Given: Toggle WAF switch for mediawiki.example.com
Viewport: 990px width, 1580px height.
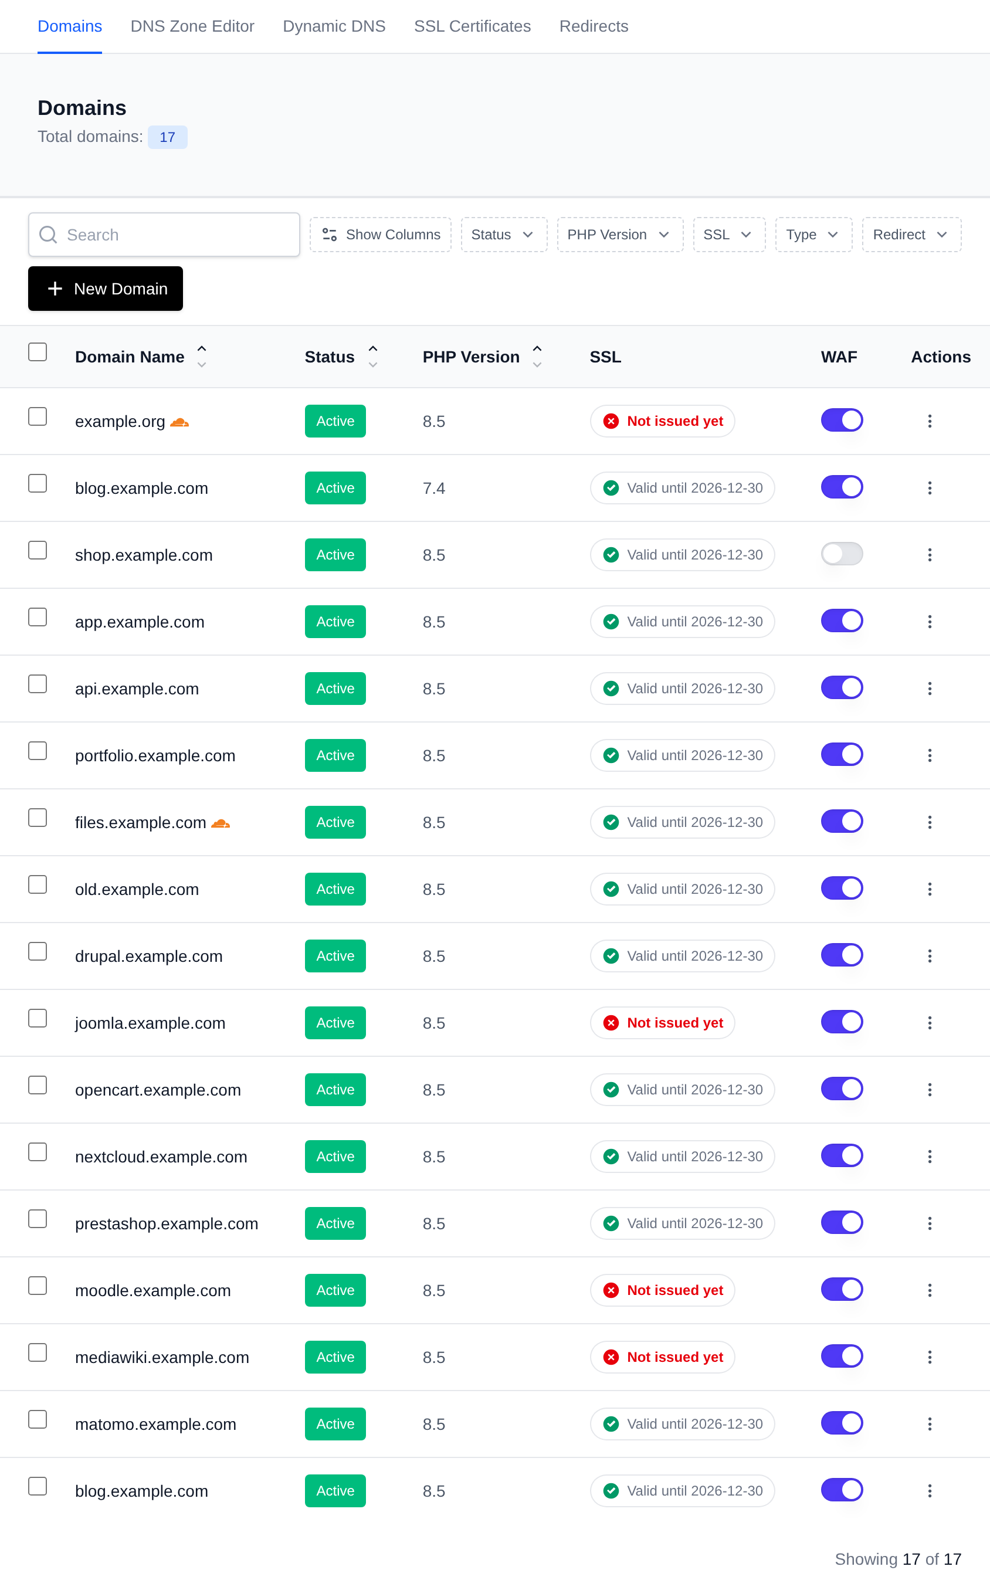Looking at the screenshot, I should click(x=842, y=1355).
